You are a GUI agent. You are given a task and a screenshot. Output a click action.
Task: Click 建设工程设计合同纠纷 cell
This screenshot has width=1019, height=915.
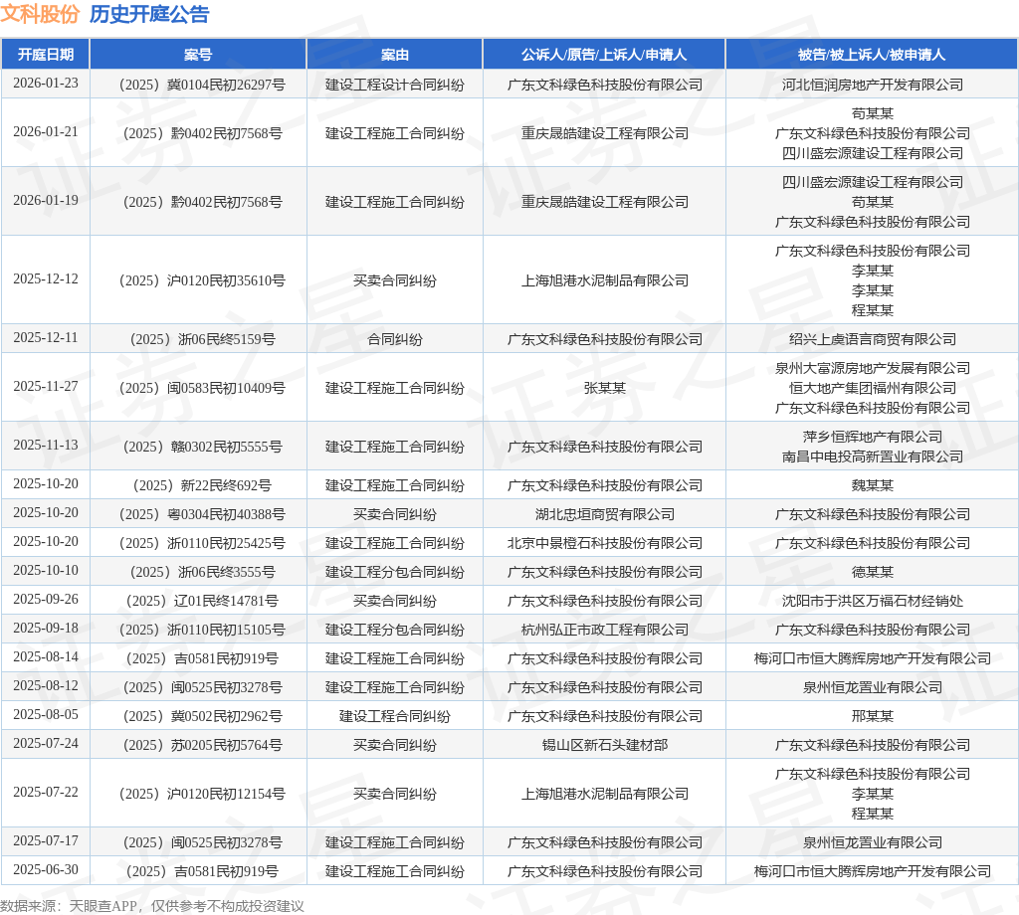coord(394,85)
